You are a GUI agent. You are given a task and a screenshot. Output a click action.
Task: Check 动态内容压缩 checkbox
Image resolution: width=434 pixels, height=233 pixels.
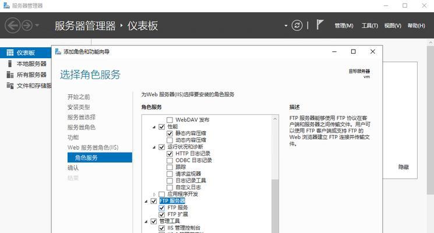(170, 140)
